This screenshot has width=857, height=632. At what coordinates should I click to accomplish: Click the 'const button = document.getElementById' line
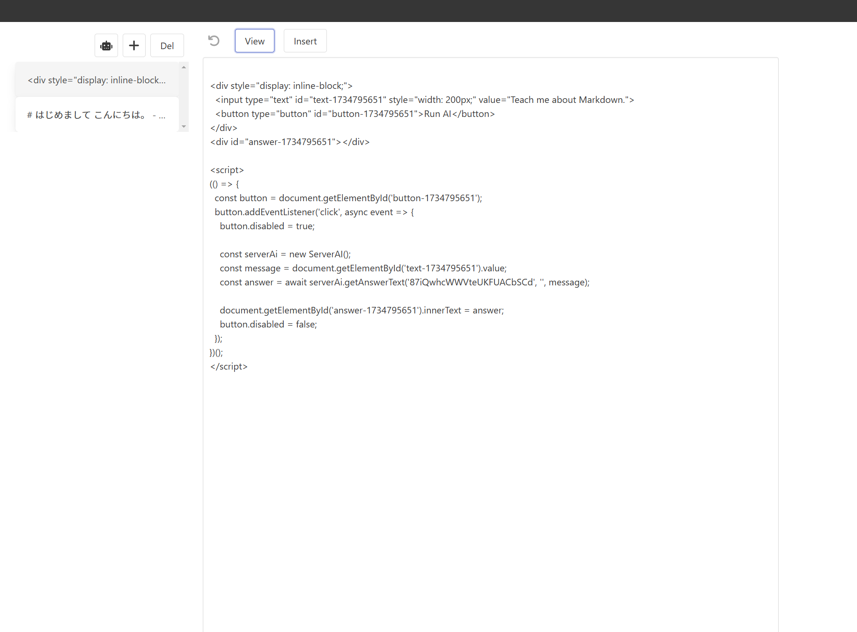348,198
